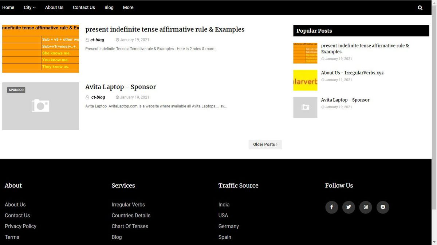
Task: Open the present indefinite tense post thumbnail
Action: tap(40, 49)
